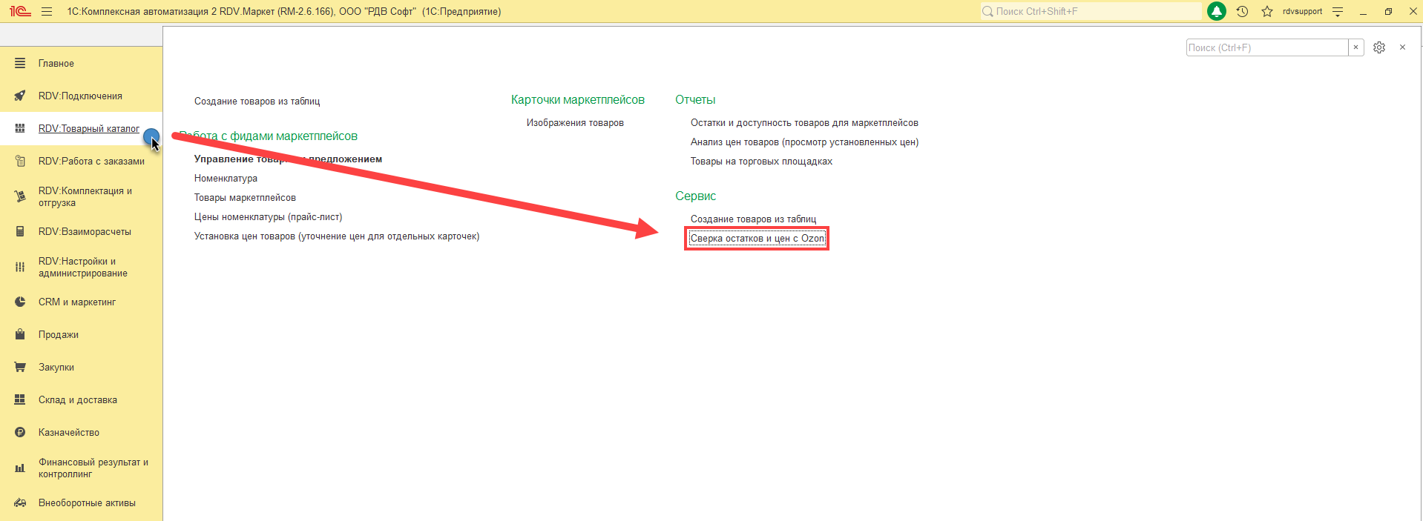This screenshot has width=1423, height=521.
Task: Open the gear settings icon of the section panel
Action: [x=1379, y=47]
